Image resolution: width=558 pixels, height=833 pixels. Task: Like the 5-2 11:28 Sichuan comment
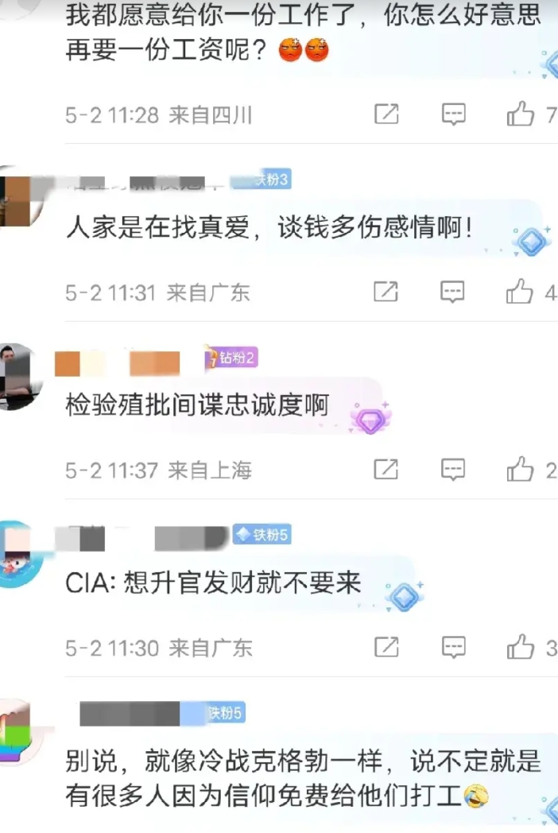[x=520, y=114]
